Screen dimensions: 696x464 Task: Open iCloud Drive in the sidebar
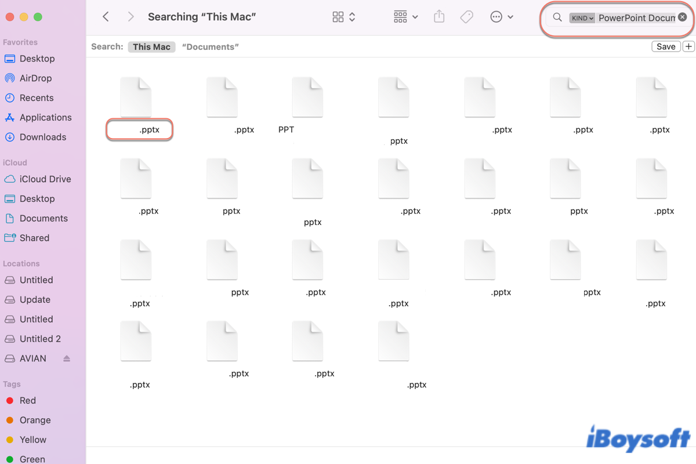46,179
